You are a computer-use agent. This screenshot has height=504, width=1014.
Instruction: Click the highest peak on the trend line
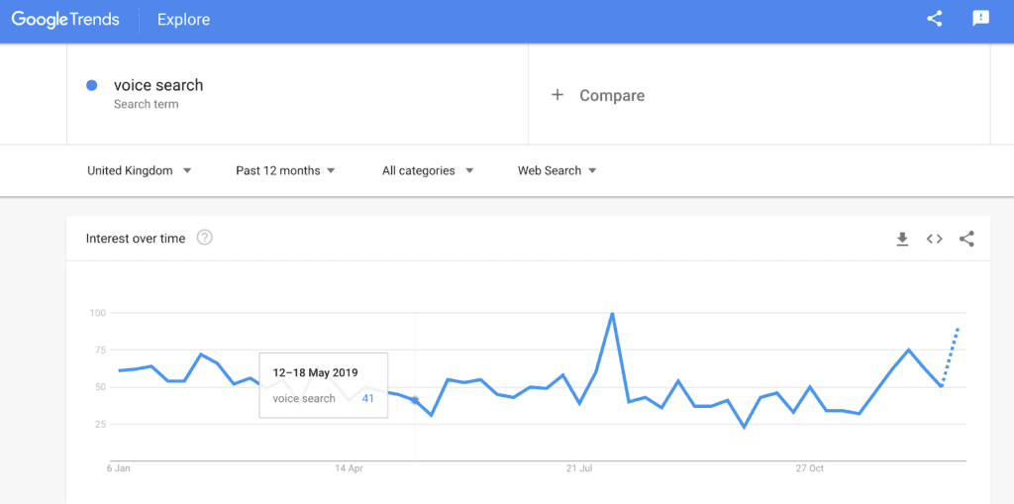[613, 314]
